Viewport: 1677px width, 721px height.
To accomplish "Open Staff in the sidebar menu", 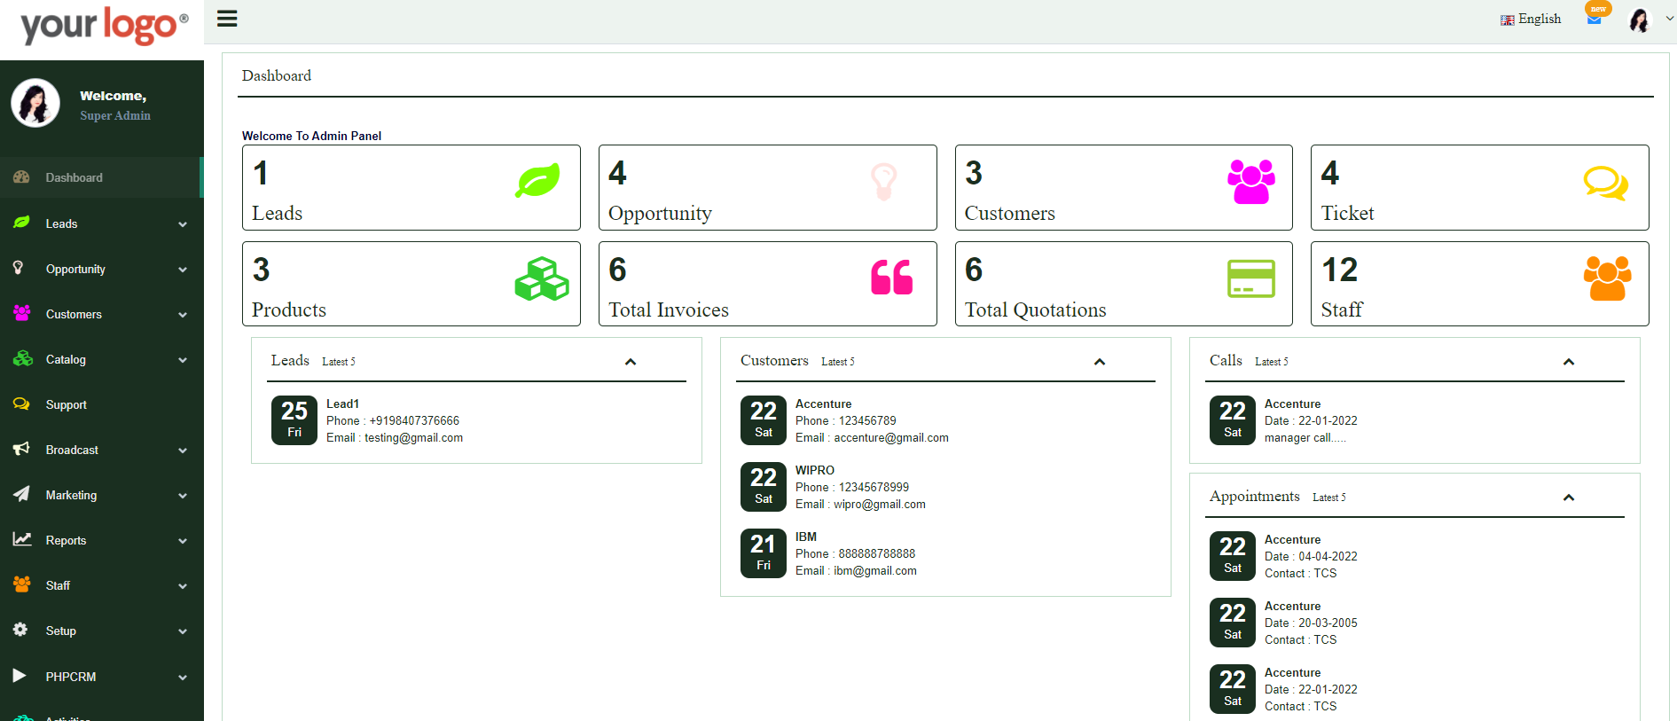I will coord(102,585).
